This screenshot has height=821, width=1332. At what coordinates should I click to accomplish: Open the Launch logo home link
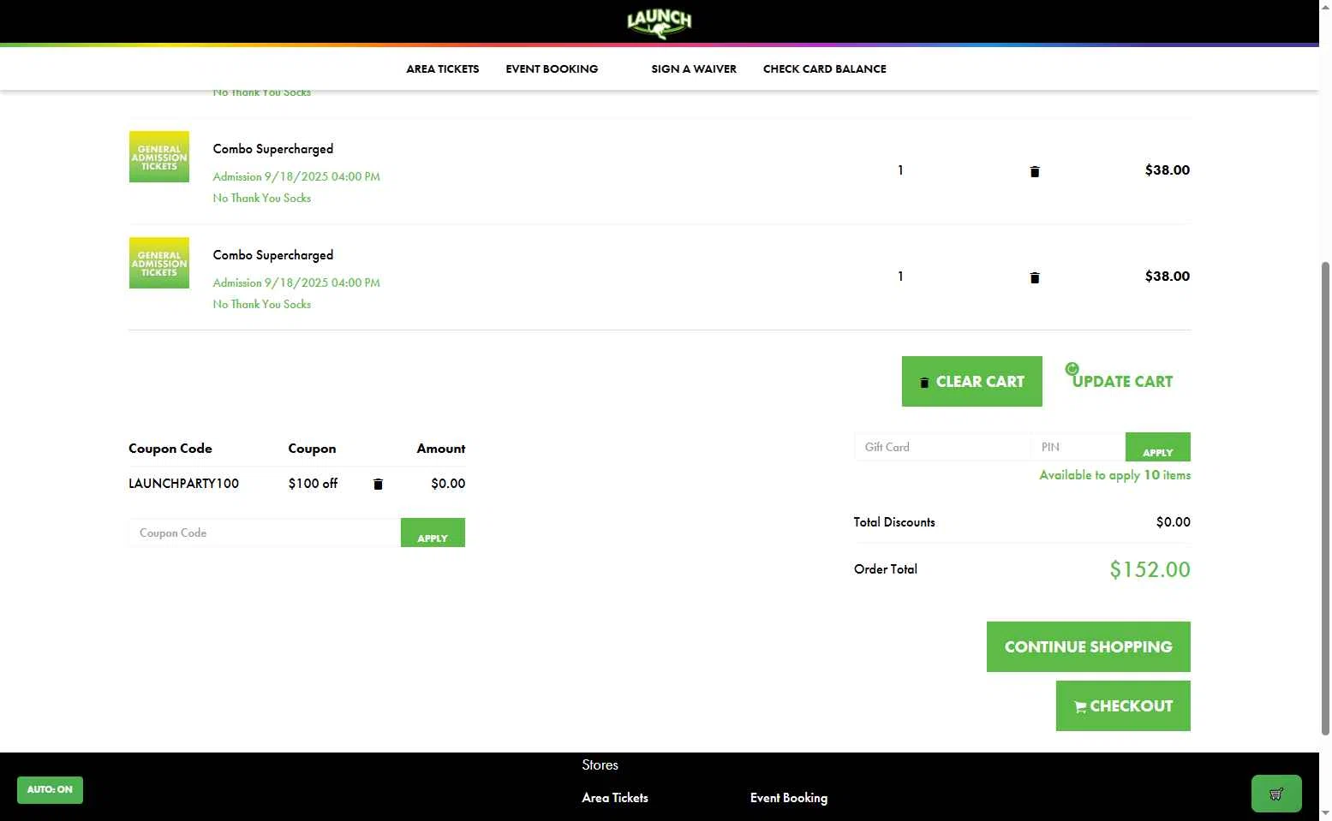point(659,23)
